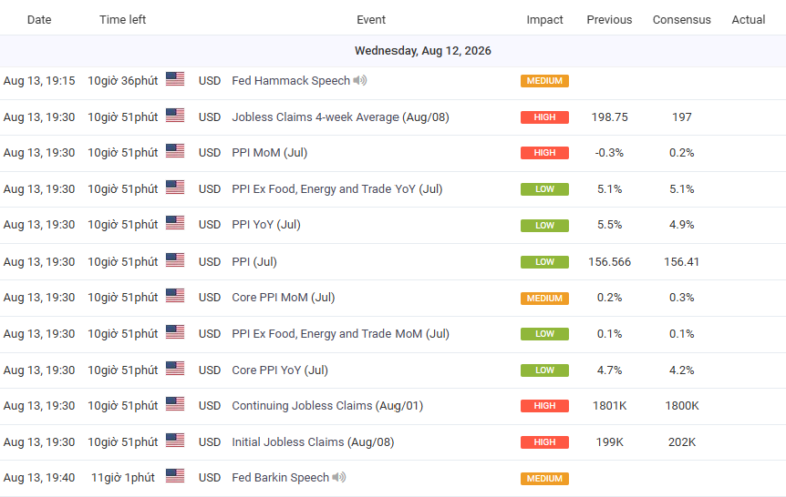Expand the Continuing Jobless Claims (Aug/01) row

393,406
